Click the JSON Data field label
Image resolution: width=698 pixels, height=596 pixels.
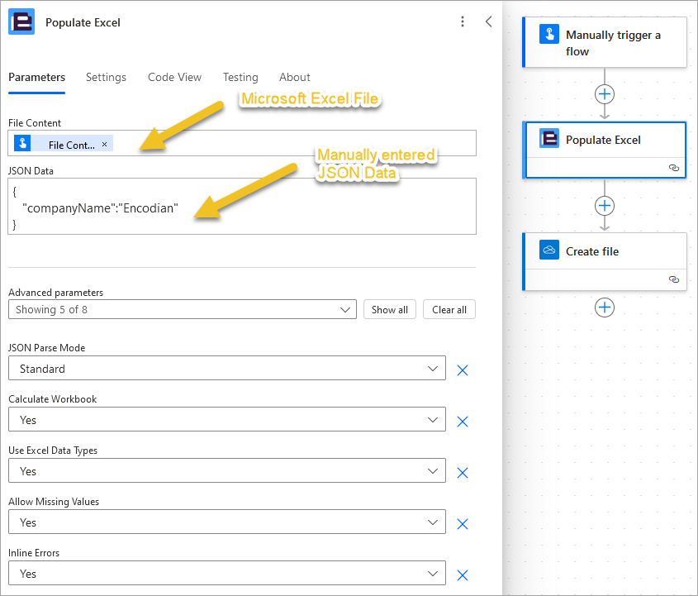[x=31, y=171]
